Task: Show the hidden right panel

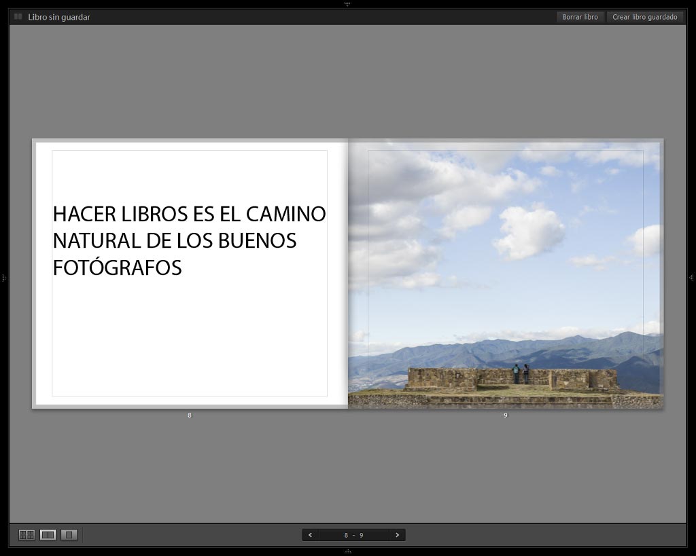Action: (692, 278)
